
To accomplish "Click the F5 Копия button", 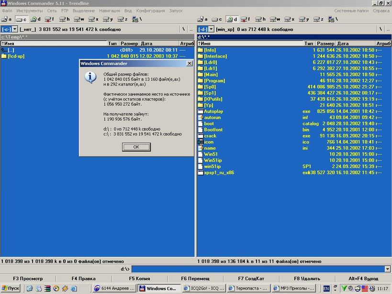I will (x=139, y=279).
